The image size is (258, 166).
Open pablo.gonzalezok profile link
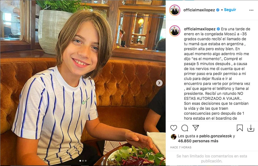[216, 136]
